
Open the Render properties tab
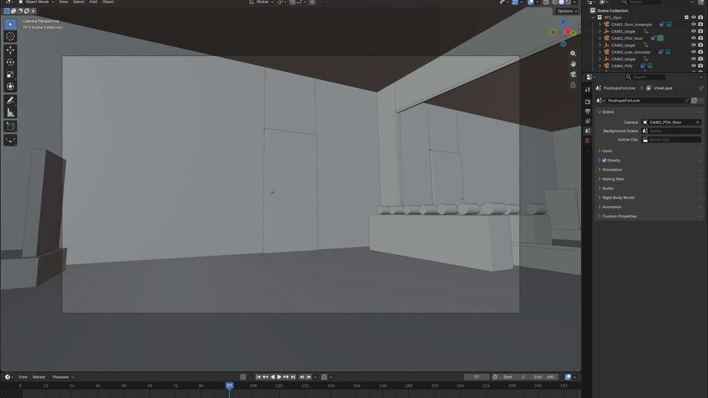point(587,102)
